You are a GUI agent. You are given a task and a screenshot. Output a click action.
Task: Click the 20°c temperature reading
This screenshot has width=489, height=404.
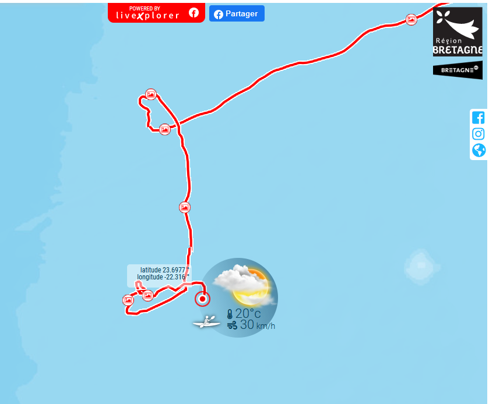pos(244,314)
